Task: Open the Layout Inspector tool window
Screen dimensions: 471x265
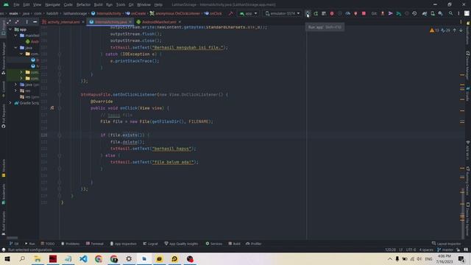Action: click(x=447, y=244)
